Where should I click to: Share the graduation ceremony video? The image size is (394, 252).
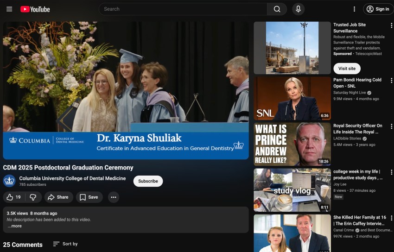[x=58, y=197]
